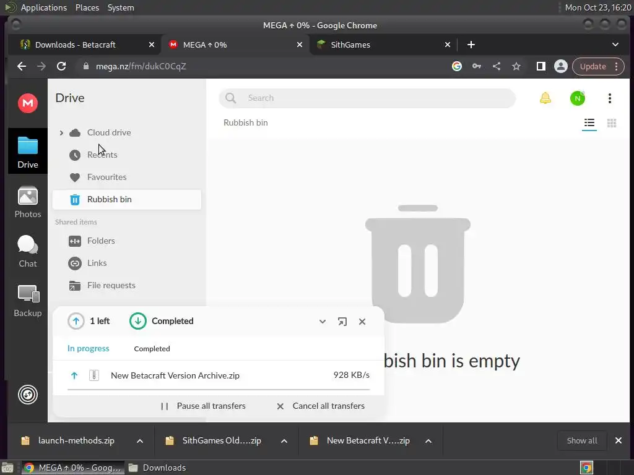Screen dimensions: 634x475
Task: Switch to Downloads - Betacraft tab
Action: [75, 45]
